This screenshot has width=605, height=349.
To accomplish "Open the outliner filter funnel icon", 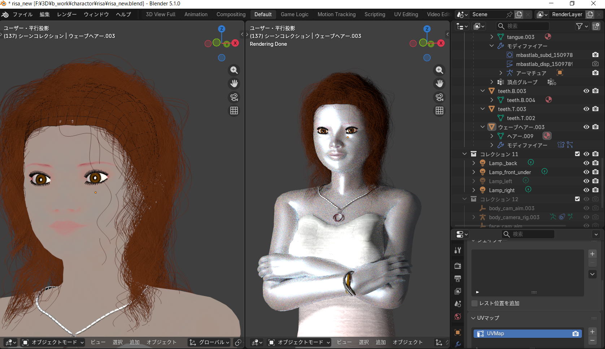I will pos(579,26).
